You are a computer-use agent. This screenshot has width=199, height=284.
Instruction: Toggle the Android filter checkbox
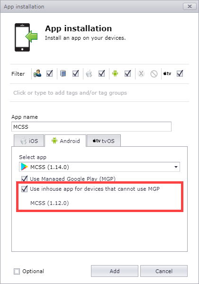(128, 73)
